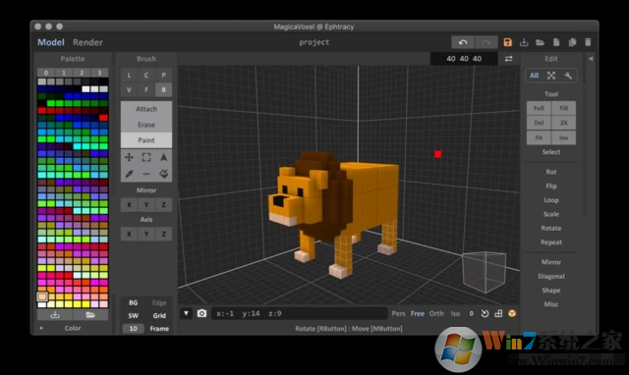Save project with the orange disk icon

[x=508, y=42]
